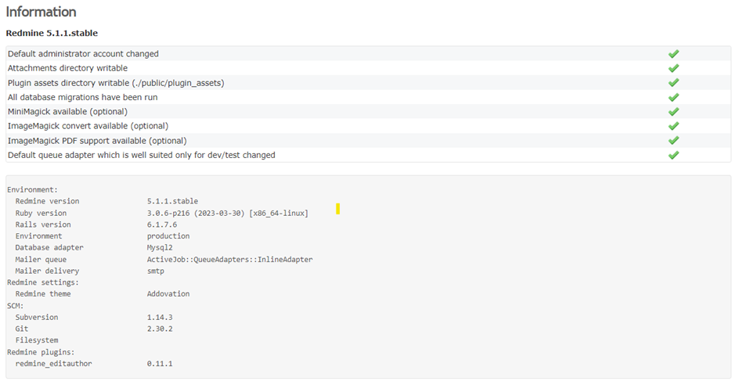Click the Rails value 6.1.7.6
This screenshot has width=736, height=381.
click(x=162, y=225)
